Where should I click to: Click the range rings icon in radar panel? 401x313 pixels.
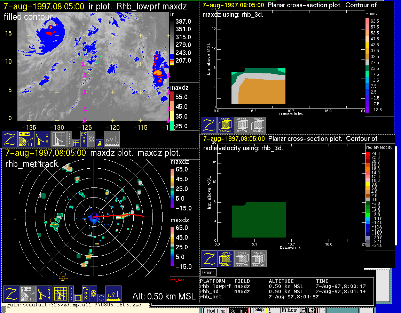[x=93, y=294]
